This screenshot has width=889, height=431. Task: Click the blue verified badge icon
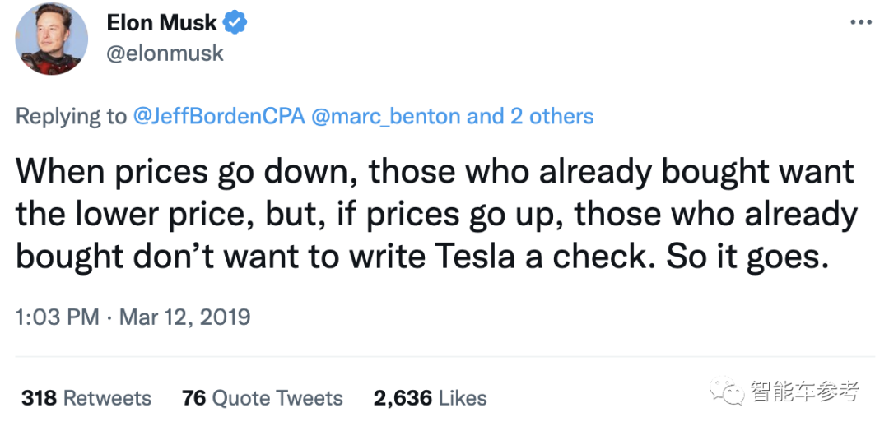pos(236,23)
